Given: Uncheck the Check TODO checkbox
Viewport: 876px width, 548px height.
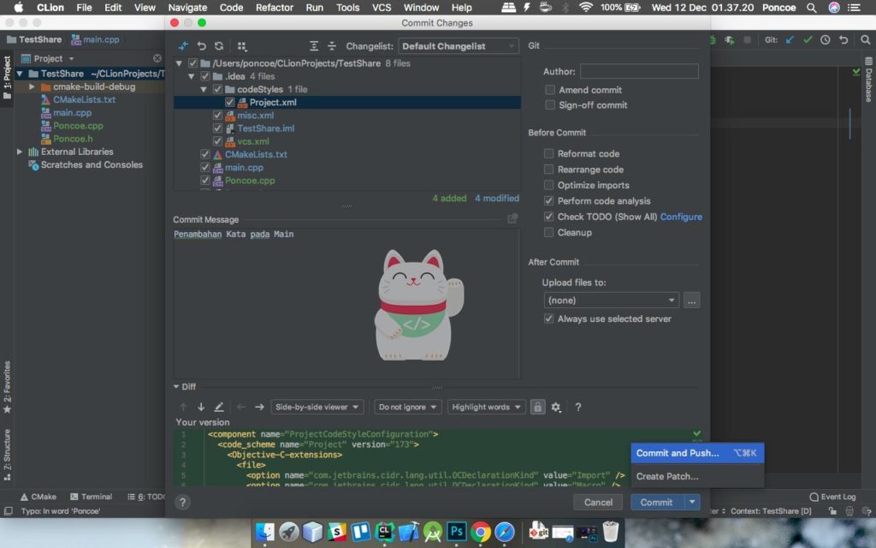Looking at the screenshot, I should 548,217.
